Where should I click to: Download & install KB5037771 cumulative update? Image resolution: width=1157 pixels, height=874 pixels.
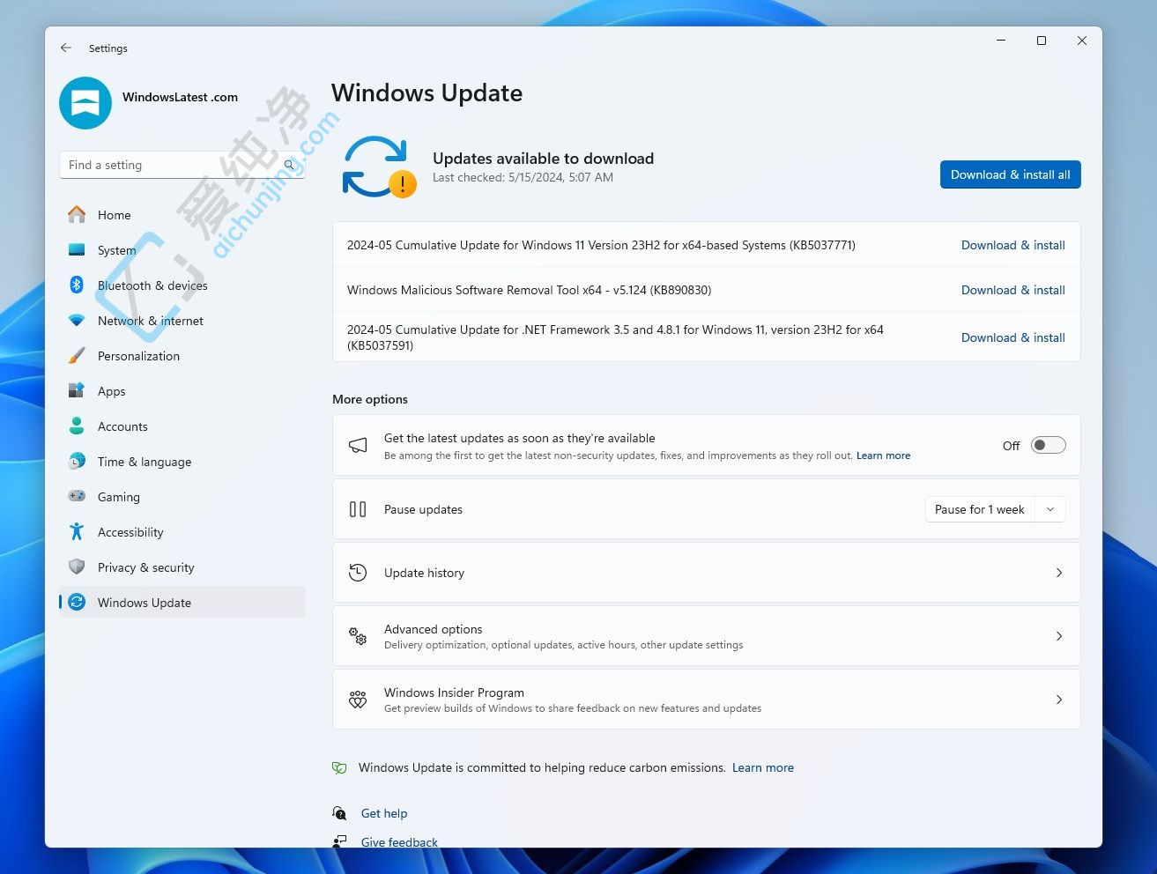(x=1012, y=245)
